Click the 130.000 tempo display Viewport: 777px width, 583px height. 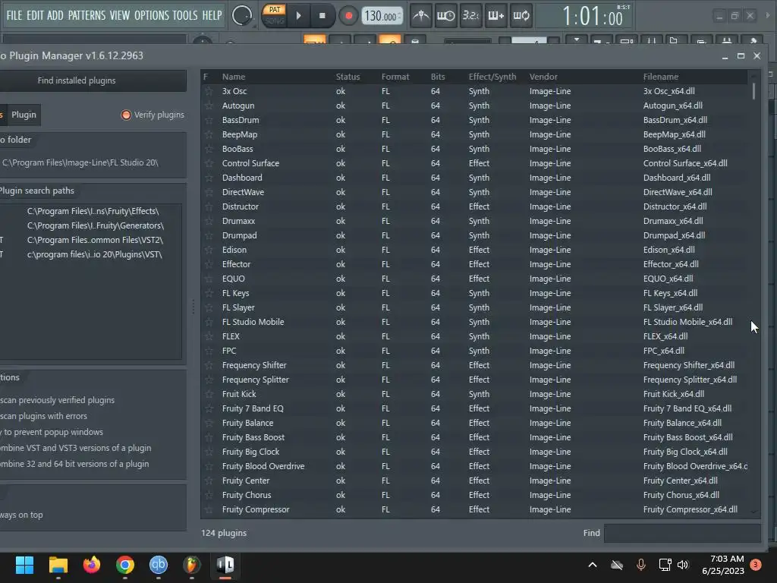click(x=381, y=17)
